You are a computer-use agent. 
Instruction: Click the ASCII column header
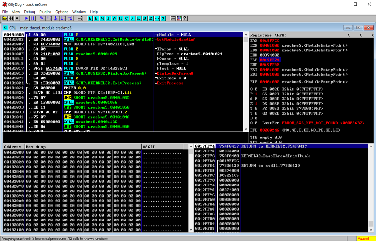(x=162, y=147)
